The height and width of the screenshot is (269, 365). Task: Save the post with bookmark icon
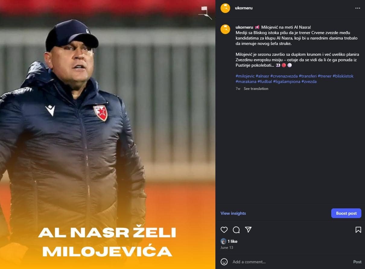(358, 230)
